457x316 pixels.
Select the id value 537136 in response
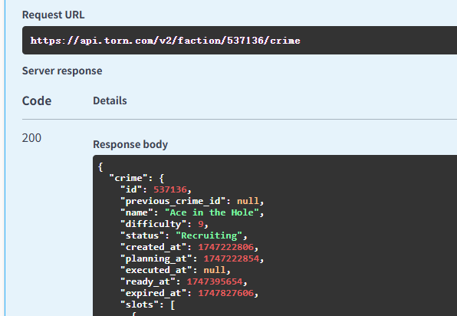[x=170, y=189]
